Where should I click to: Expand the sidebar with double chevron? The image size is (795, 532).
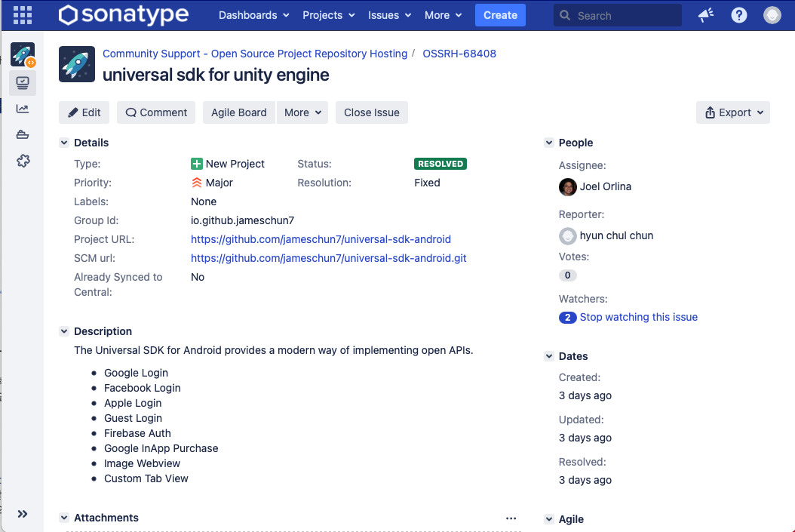23,514
